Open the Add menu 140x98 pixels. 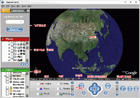[x=18, y=6]
